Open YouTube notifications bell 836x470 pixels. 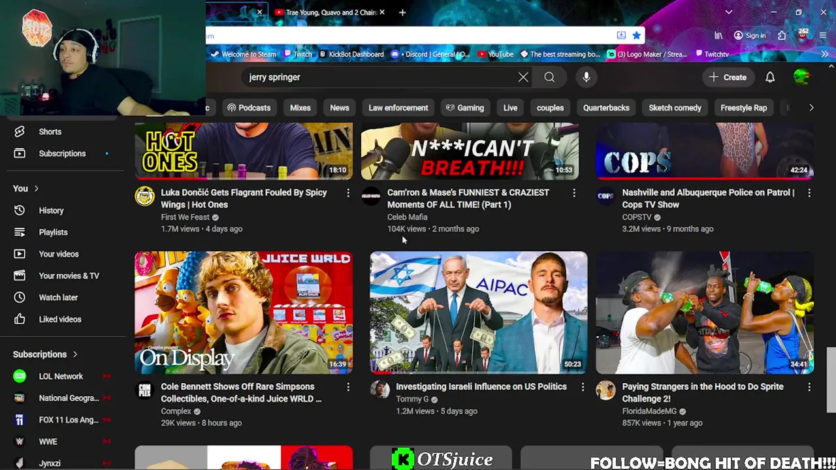point(770,77)
